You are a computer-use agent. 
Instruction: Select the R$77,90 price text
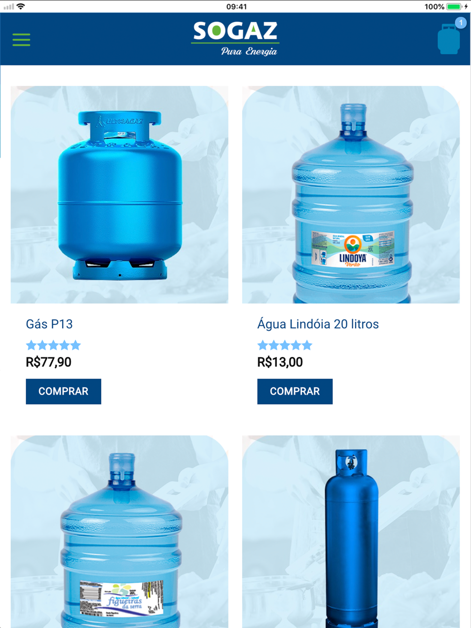click(x=49, y=362)
